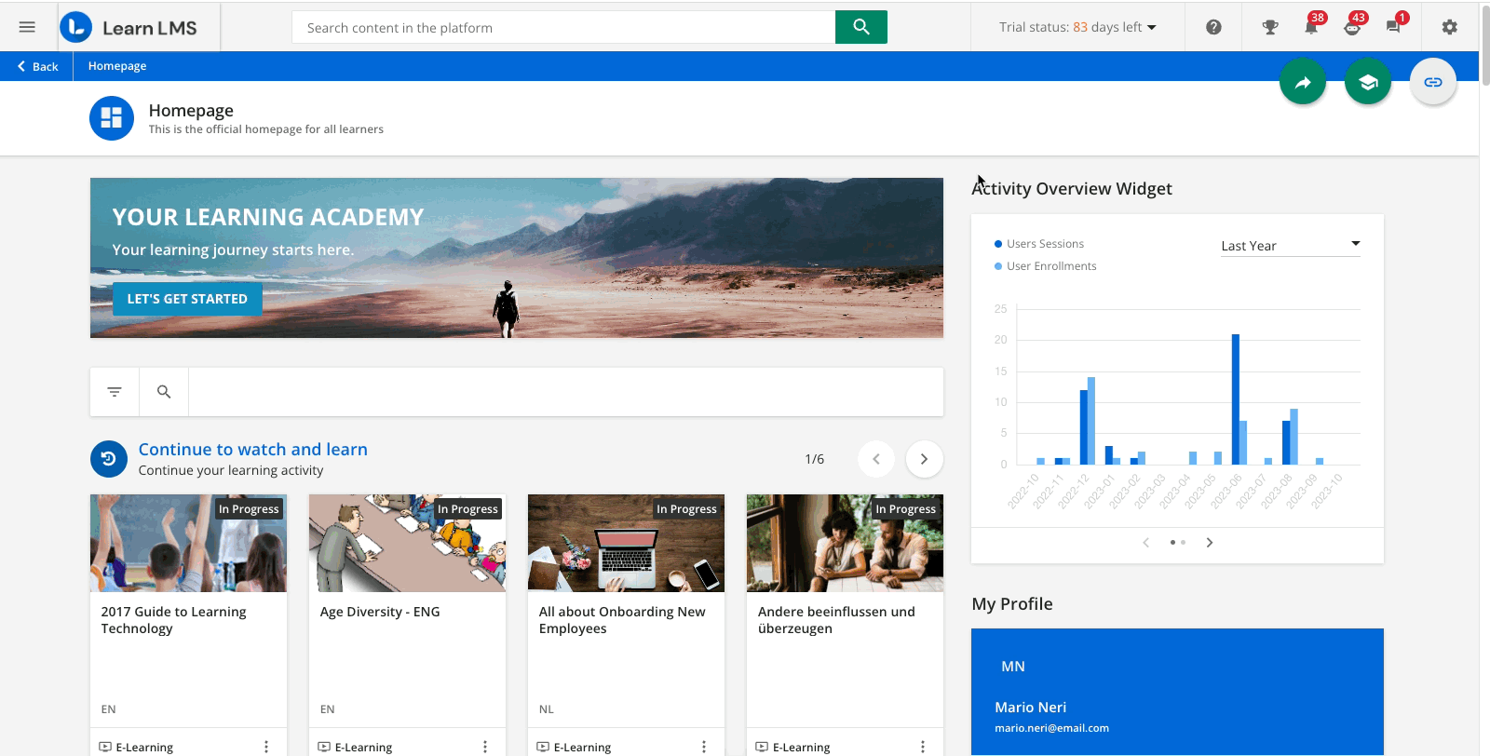
Task: Click the green share arrow button
Action: (x=1303, y=82)
